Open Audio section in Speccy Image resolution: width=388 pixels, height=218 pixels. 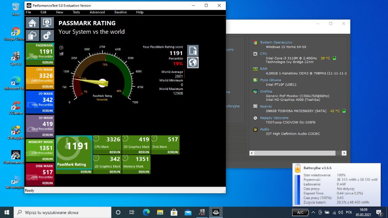(265, 129)
